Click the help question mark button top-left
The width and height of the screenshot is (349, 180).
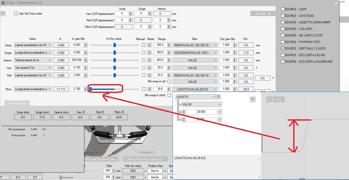click(3, 14)
